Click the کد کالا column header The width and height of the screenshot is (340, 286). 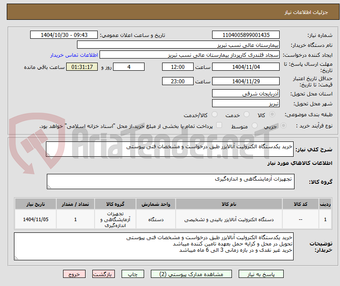300,204
